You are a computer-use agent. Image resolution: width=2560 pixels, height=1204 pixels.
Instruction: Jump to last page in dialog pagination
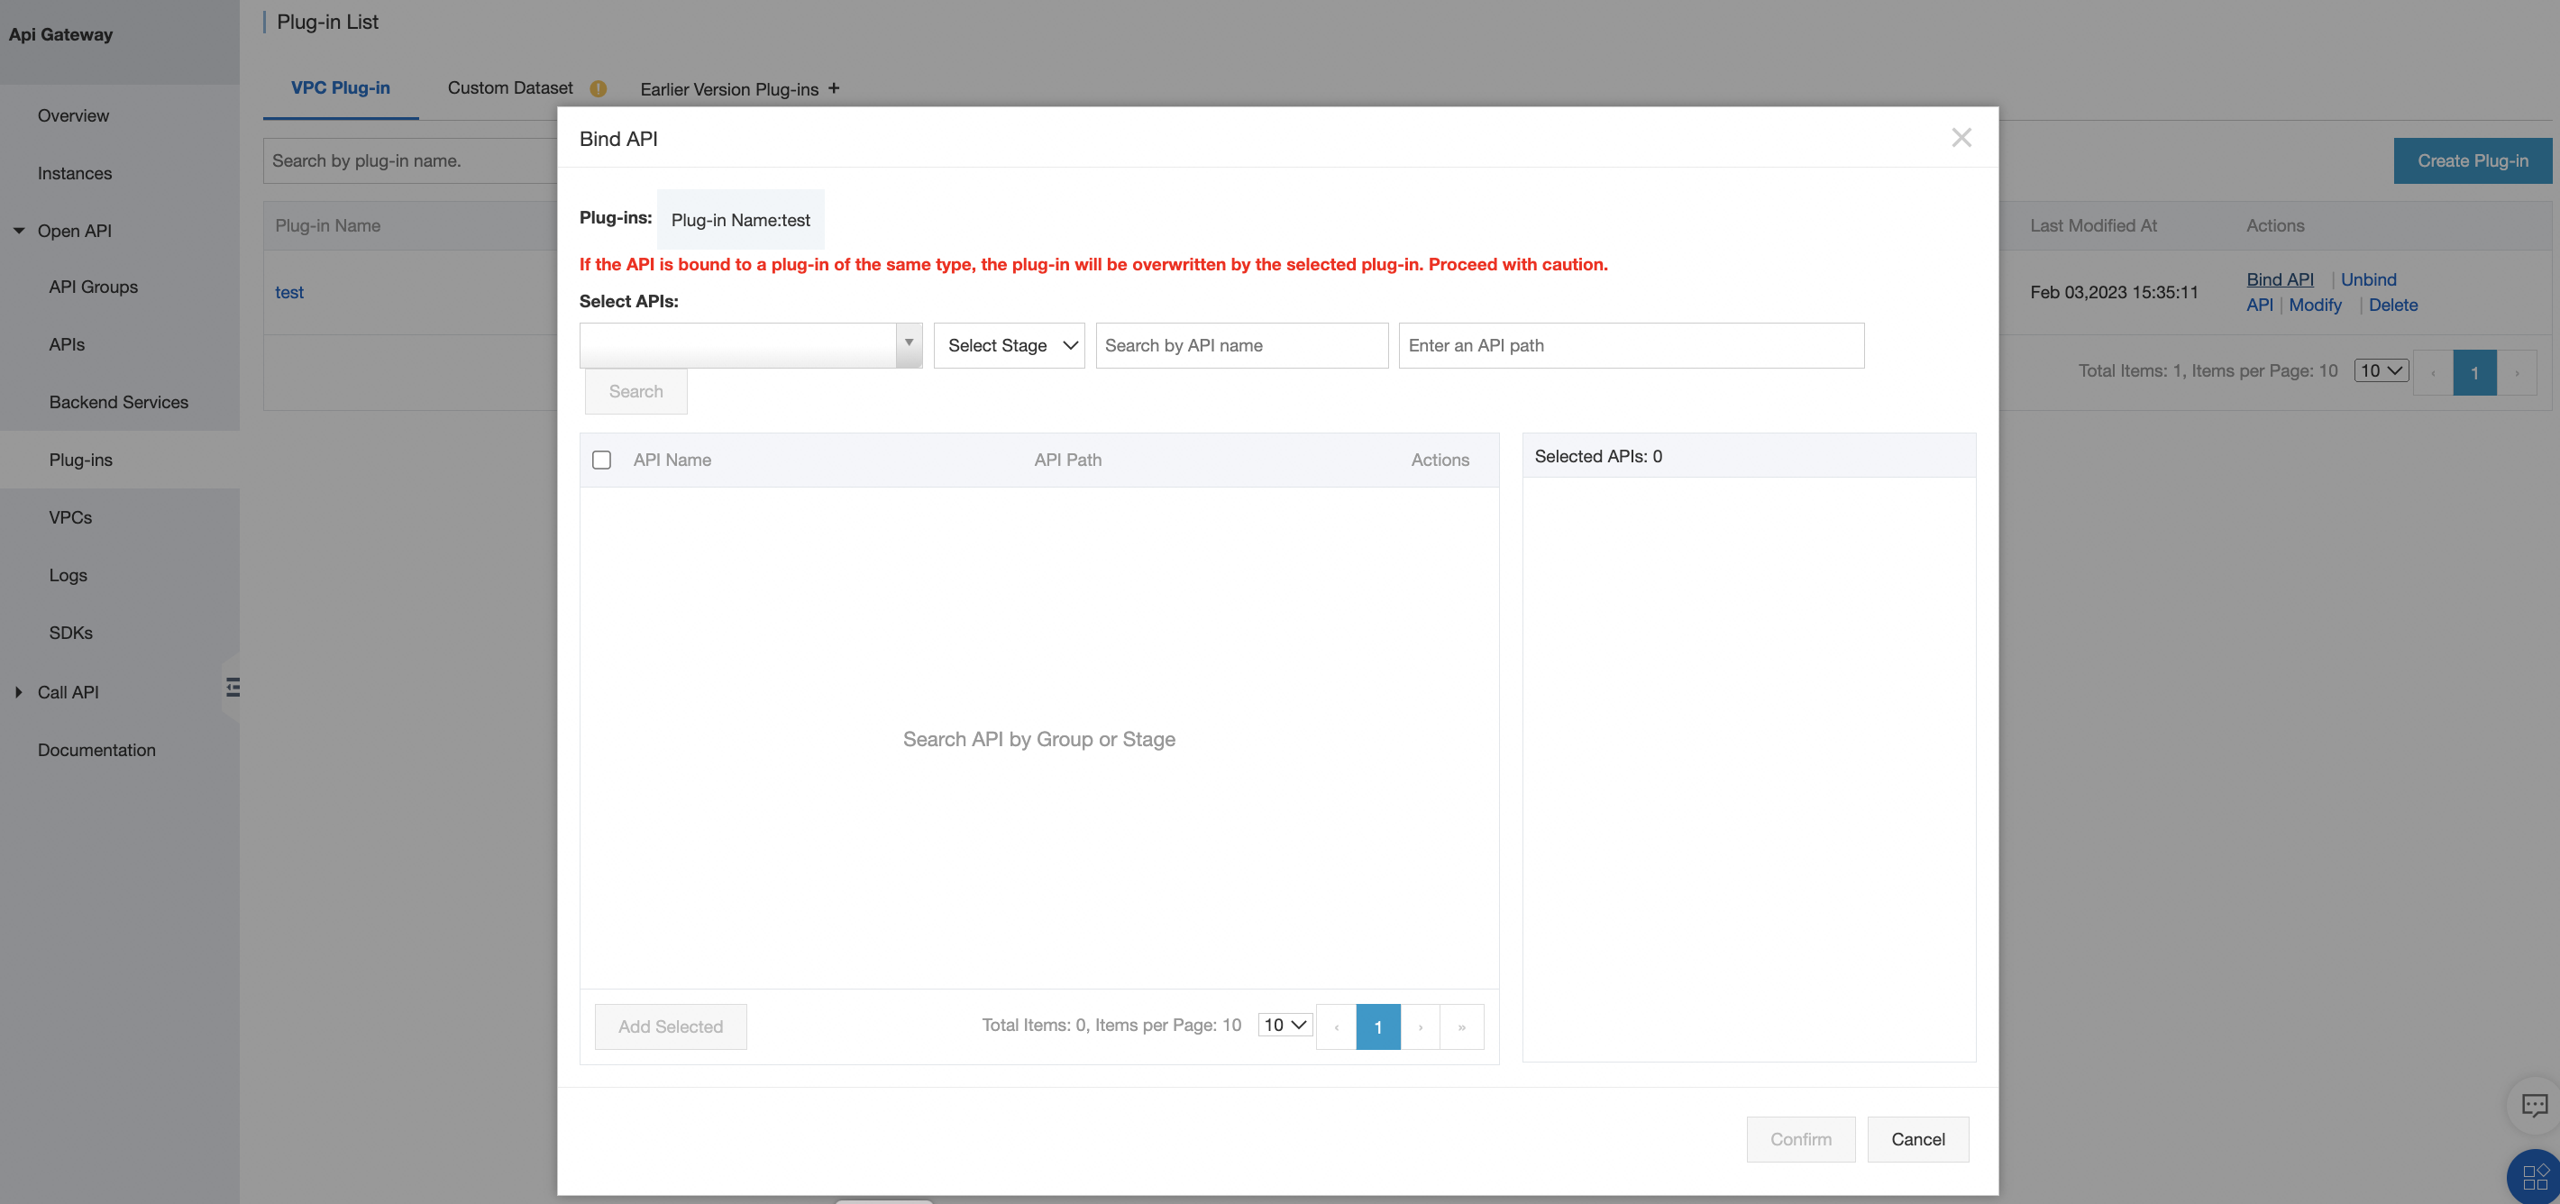point(1462,1026)
